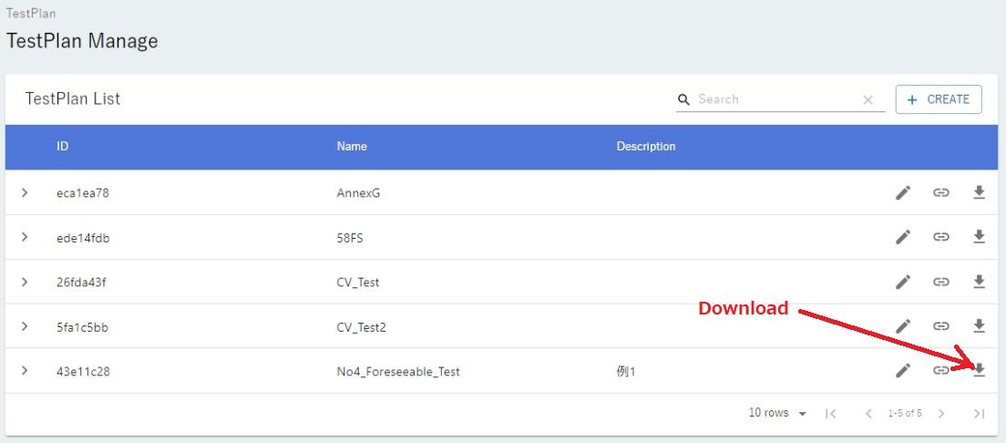Click the link icon for 58FS row
The width and height of the screenshot is (1006, 443).
click(x=941, y=237)
